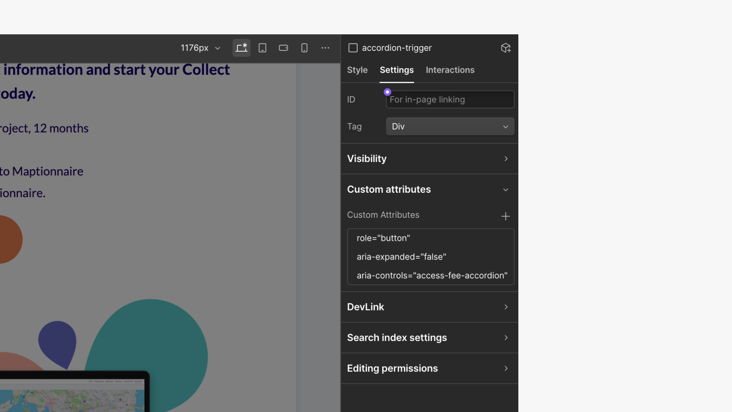Image resolution: width=732 pixels, height=412 pixels.
Task: Click the purple binding dot on the ID field
Action: click(x=388, y=92)
